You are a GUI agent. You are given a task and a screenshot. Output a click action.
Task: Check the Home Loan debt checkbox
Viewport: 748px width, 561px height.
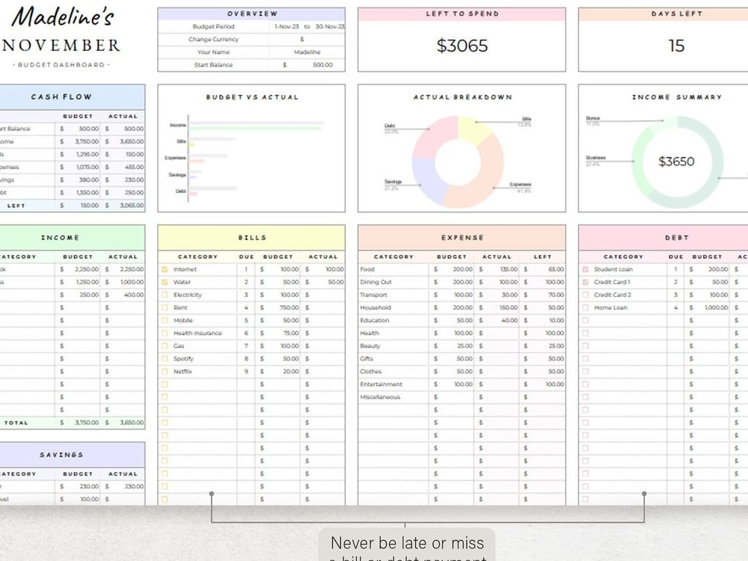coord(586,307)
